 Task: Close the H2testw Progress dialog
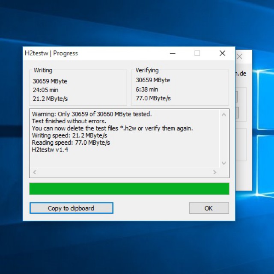pos(222,53)
